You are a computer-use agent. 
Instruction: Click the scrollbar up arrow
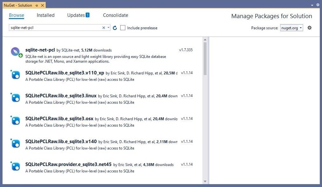point(205,39)
